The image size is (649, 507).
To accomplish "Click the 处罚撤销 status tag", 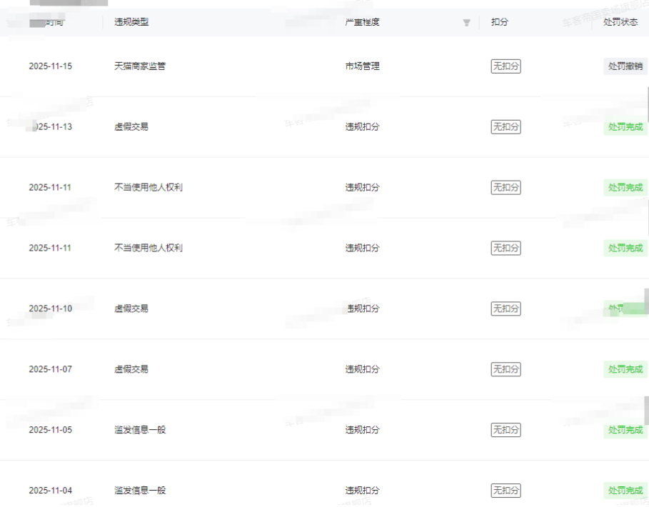I will (x=625, y=66).
